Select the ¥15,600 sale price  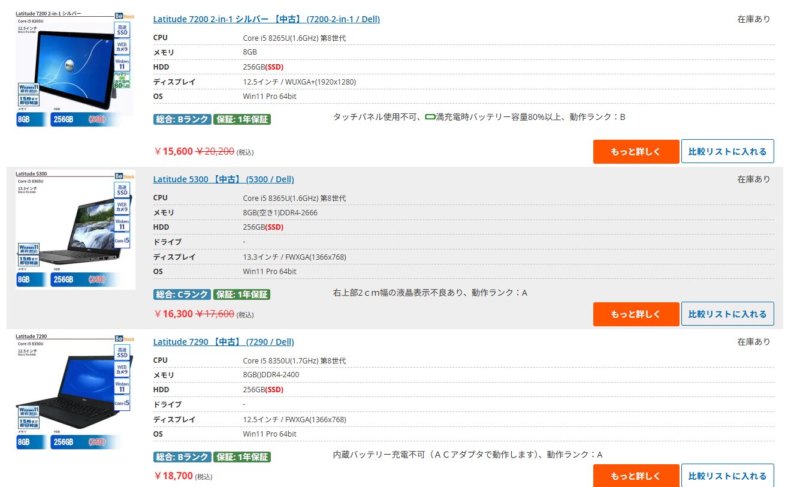click(173, 152)
